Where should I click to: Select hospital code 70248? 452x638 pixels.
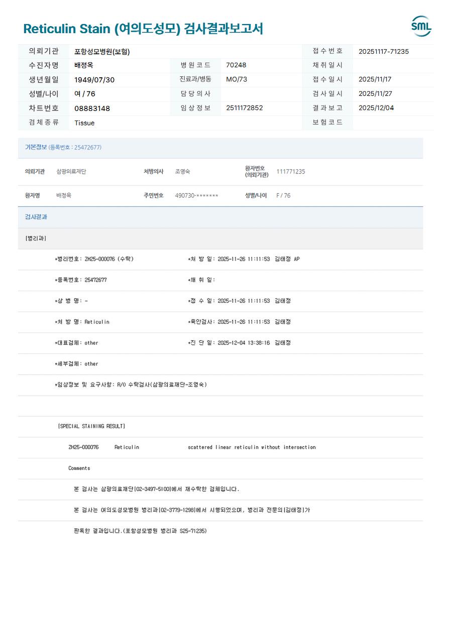[x=236, y=65]
